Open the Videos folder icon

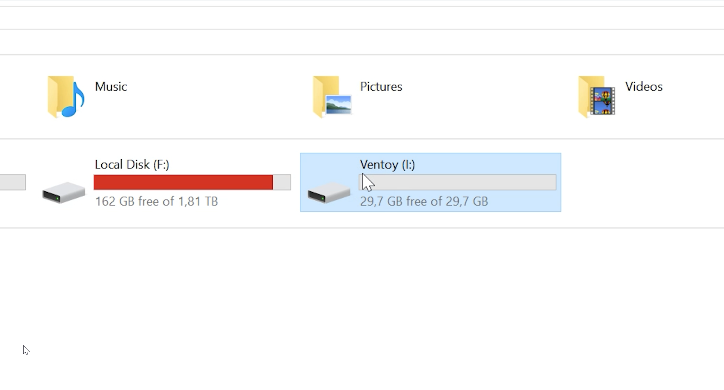[597, 97]
